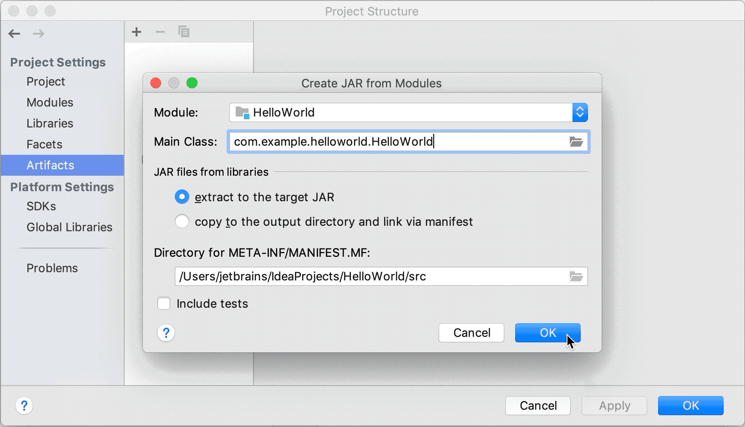Click the remove artifact minus icon
The width and height of the screenshot is (745, 427).
coord(160,32)
